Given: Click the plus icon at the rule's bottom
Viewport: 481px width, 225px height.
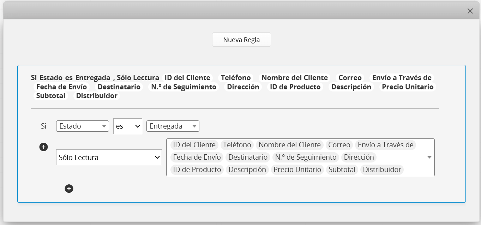Looking at the screenshot, I should (69, 189).
